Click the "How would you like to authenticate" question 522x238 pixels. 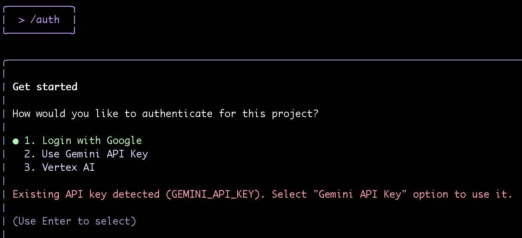[165, 114]
